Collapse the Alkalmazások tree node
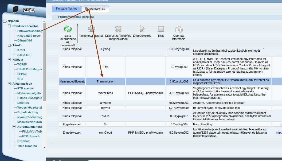Screen dimensions: 282x161 [9, 84]
